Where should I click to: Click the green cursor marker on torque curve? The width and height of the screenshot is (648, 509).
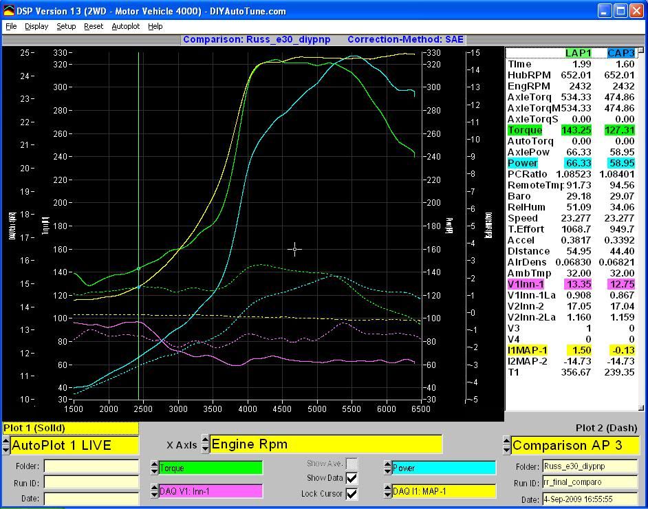point(138,268)
